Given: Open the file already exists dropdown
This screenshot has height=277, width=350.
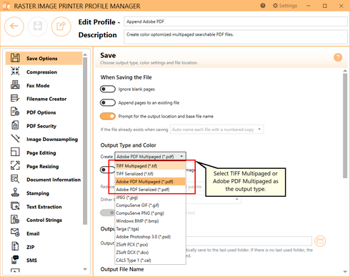Looking at the screenshot, I should coord(216,130).
